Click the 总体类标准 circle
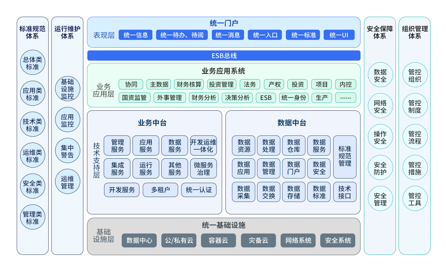Viewport: 446px width, 270px height. point(33,62)
